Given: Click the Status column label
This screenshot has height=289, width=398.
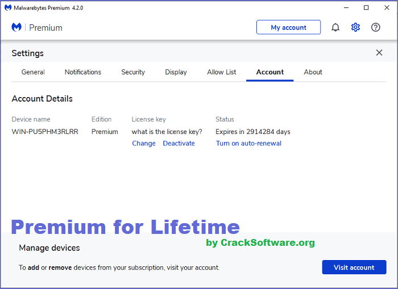Looking at the screenshot, I should coord(225,119).
